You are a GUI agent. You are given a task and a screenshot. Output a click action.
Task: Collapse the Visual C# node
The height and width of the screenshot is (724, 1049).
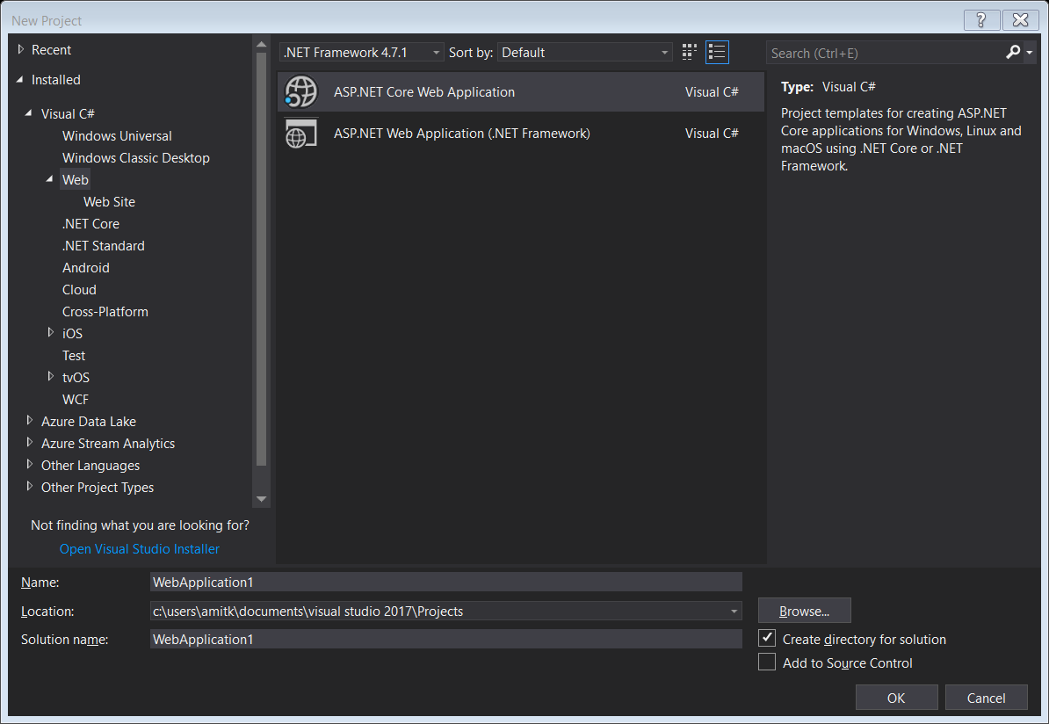(x=29, y=113)
